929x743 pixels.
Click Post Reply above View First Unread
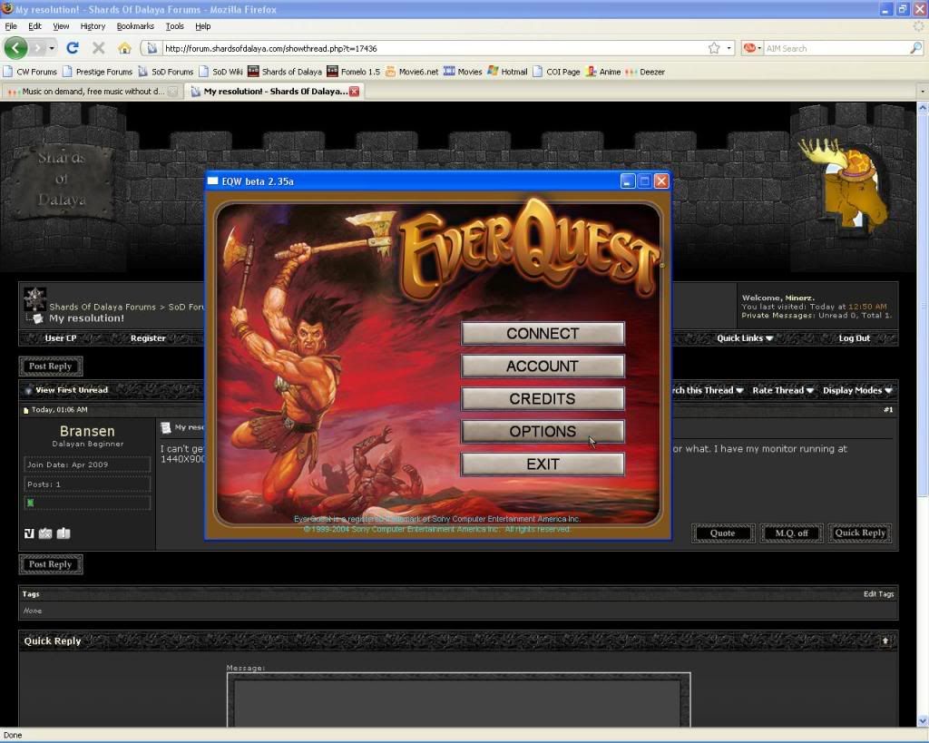[51, 367]
